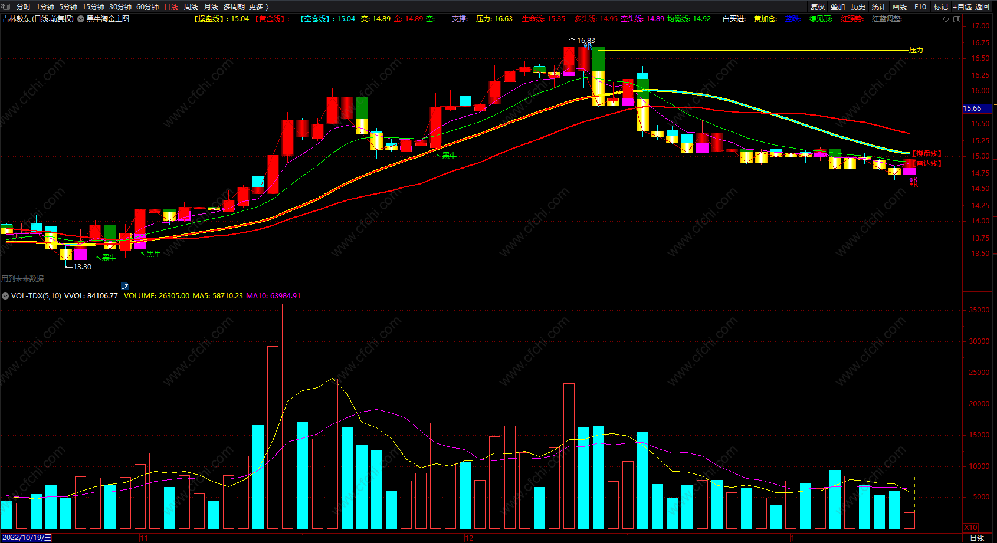Switch to the 15分钟 period tab
Screen dimensions: 997x543
click(x=93, y=6)
